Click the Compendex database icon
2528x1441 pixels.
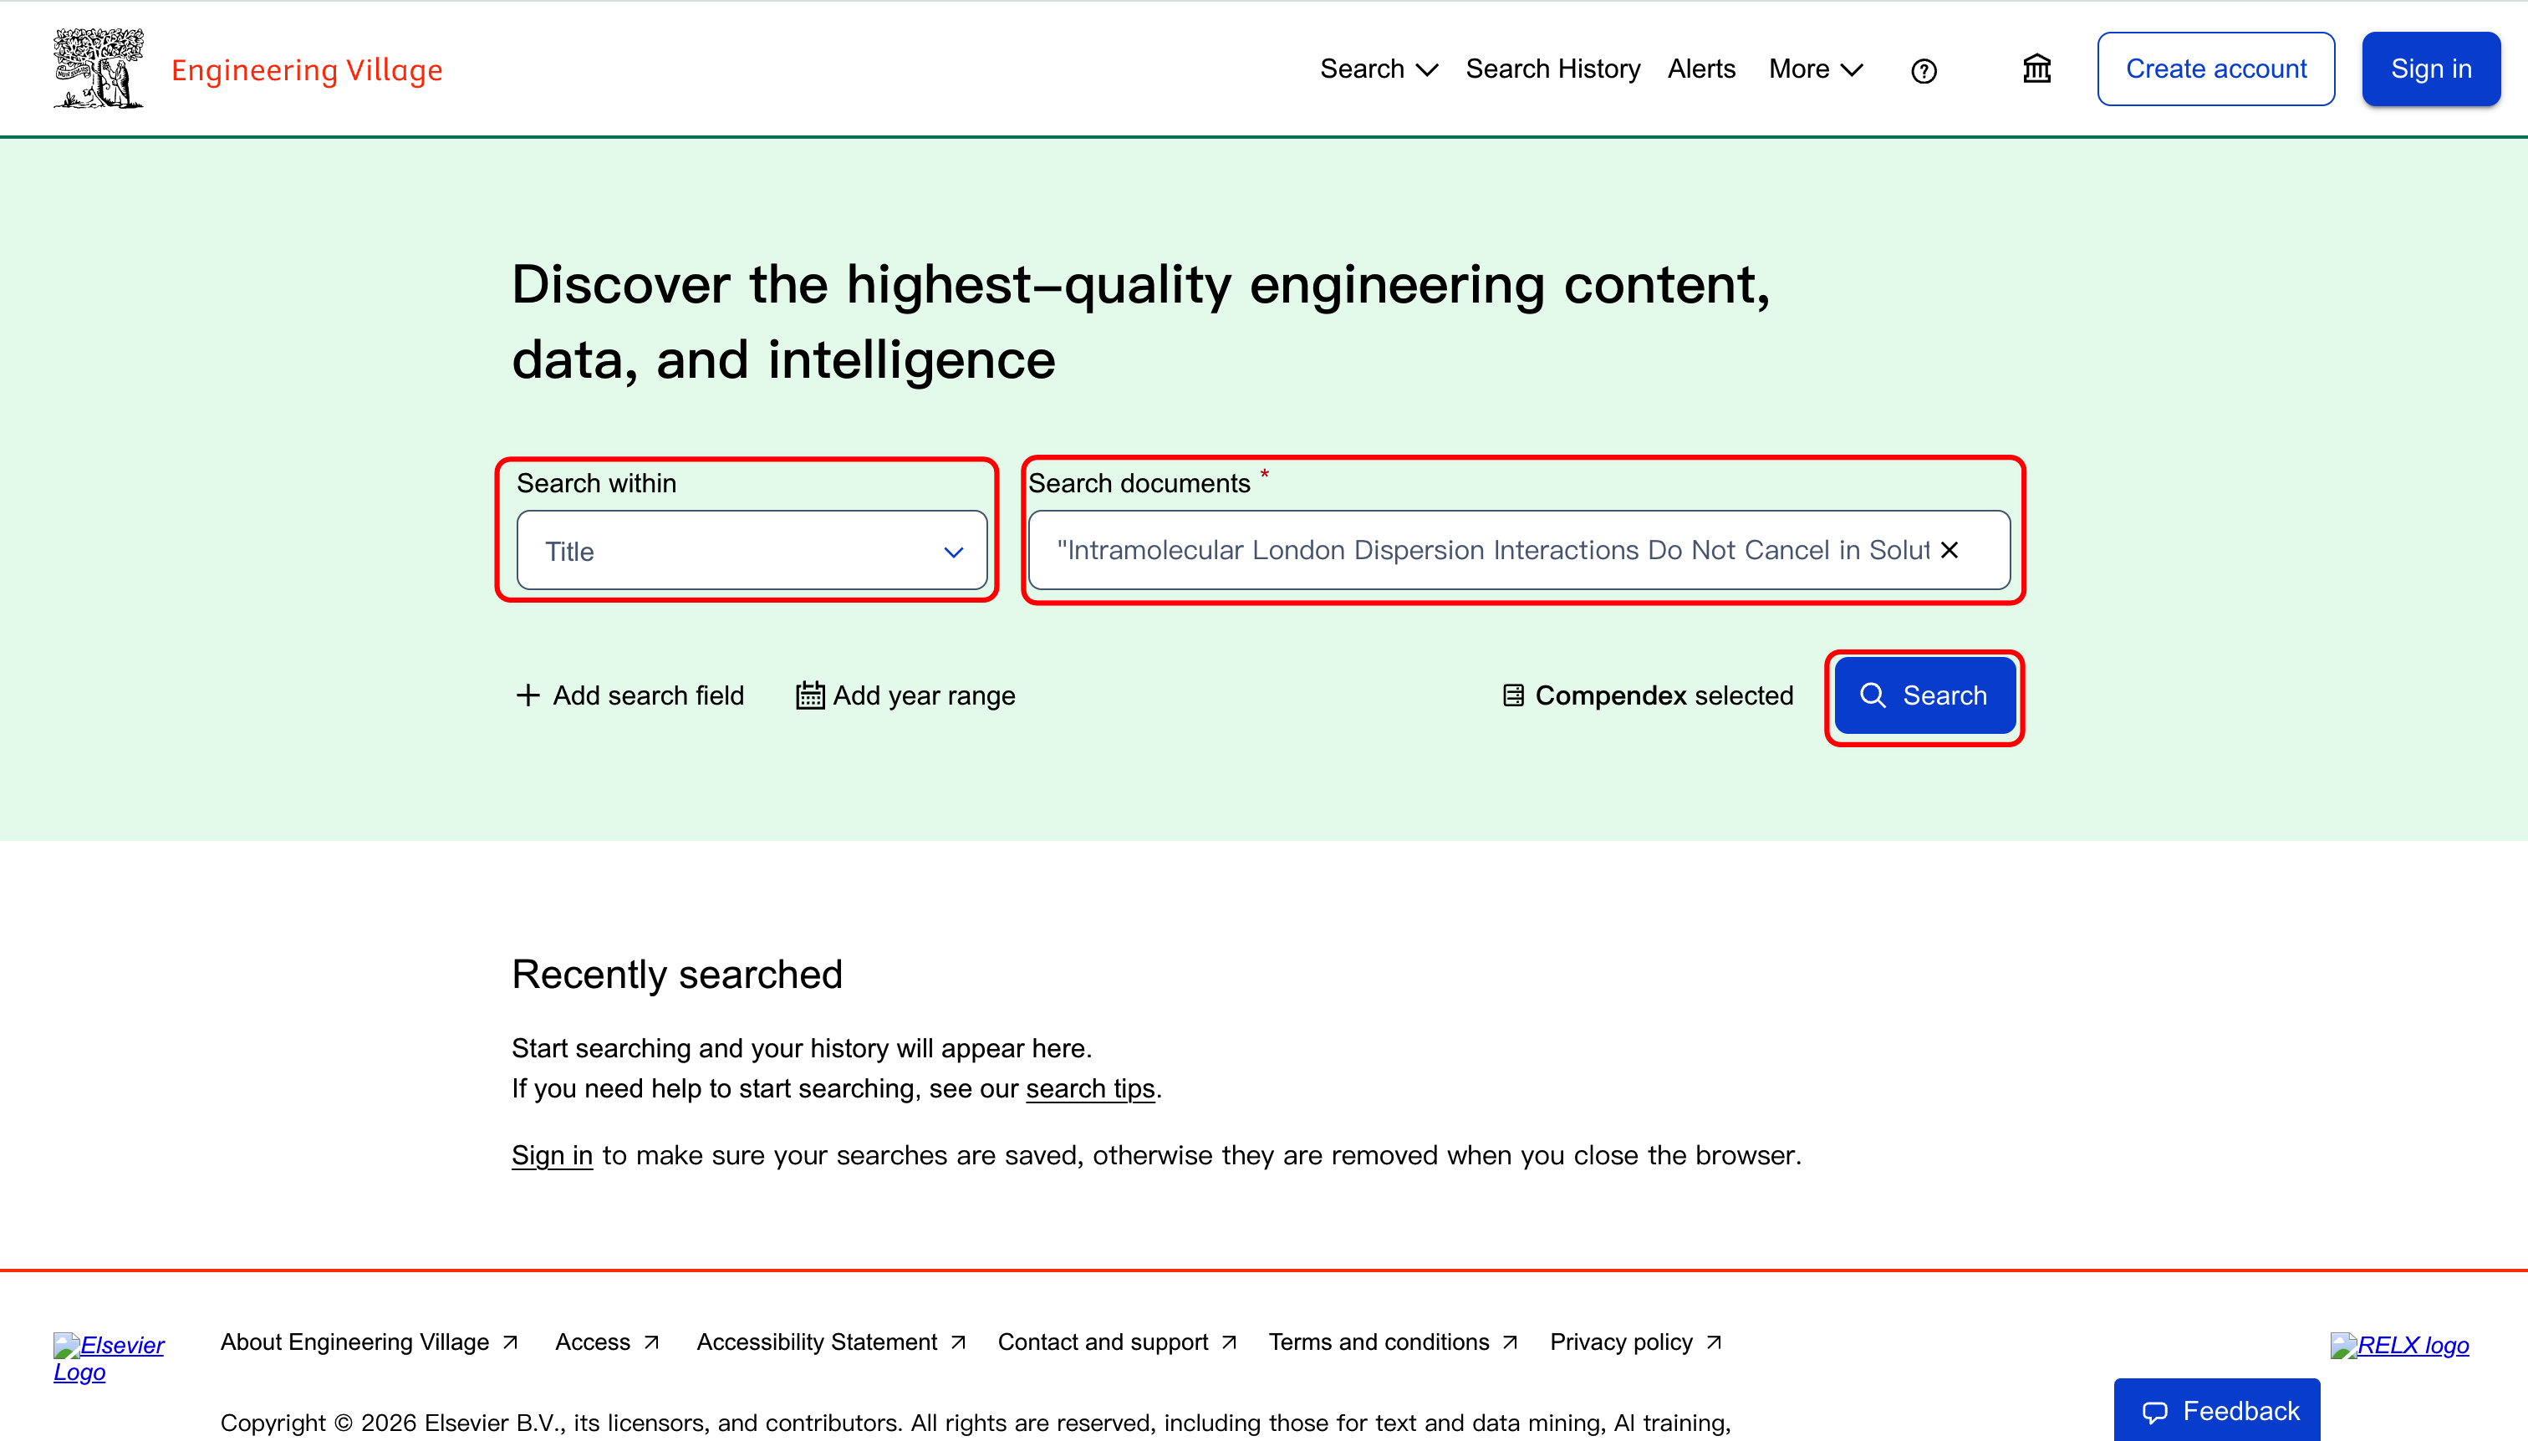pos(1512,695)
